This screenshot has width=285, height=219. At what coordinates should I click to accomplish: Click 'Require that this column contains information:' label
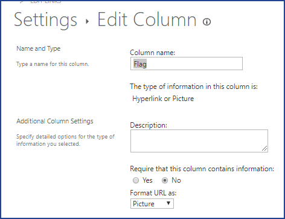tap(202, 169)
